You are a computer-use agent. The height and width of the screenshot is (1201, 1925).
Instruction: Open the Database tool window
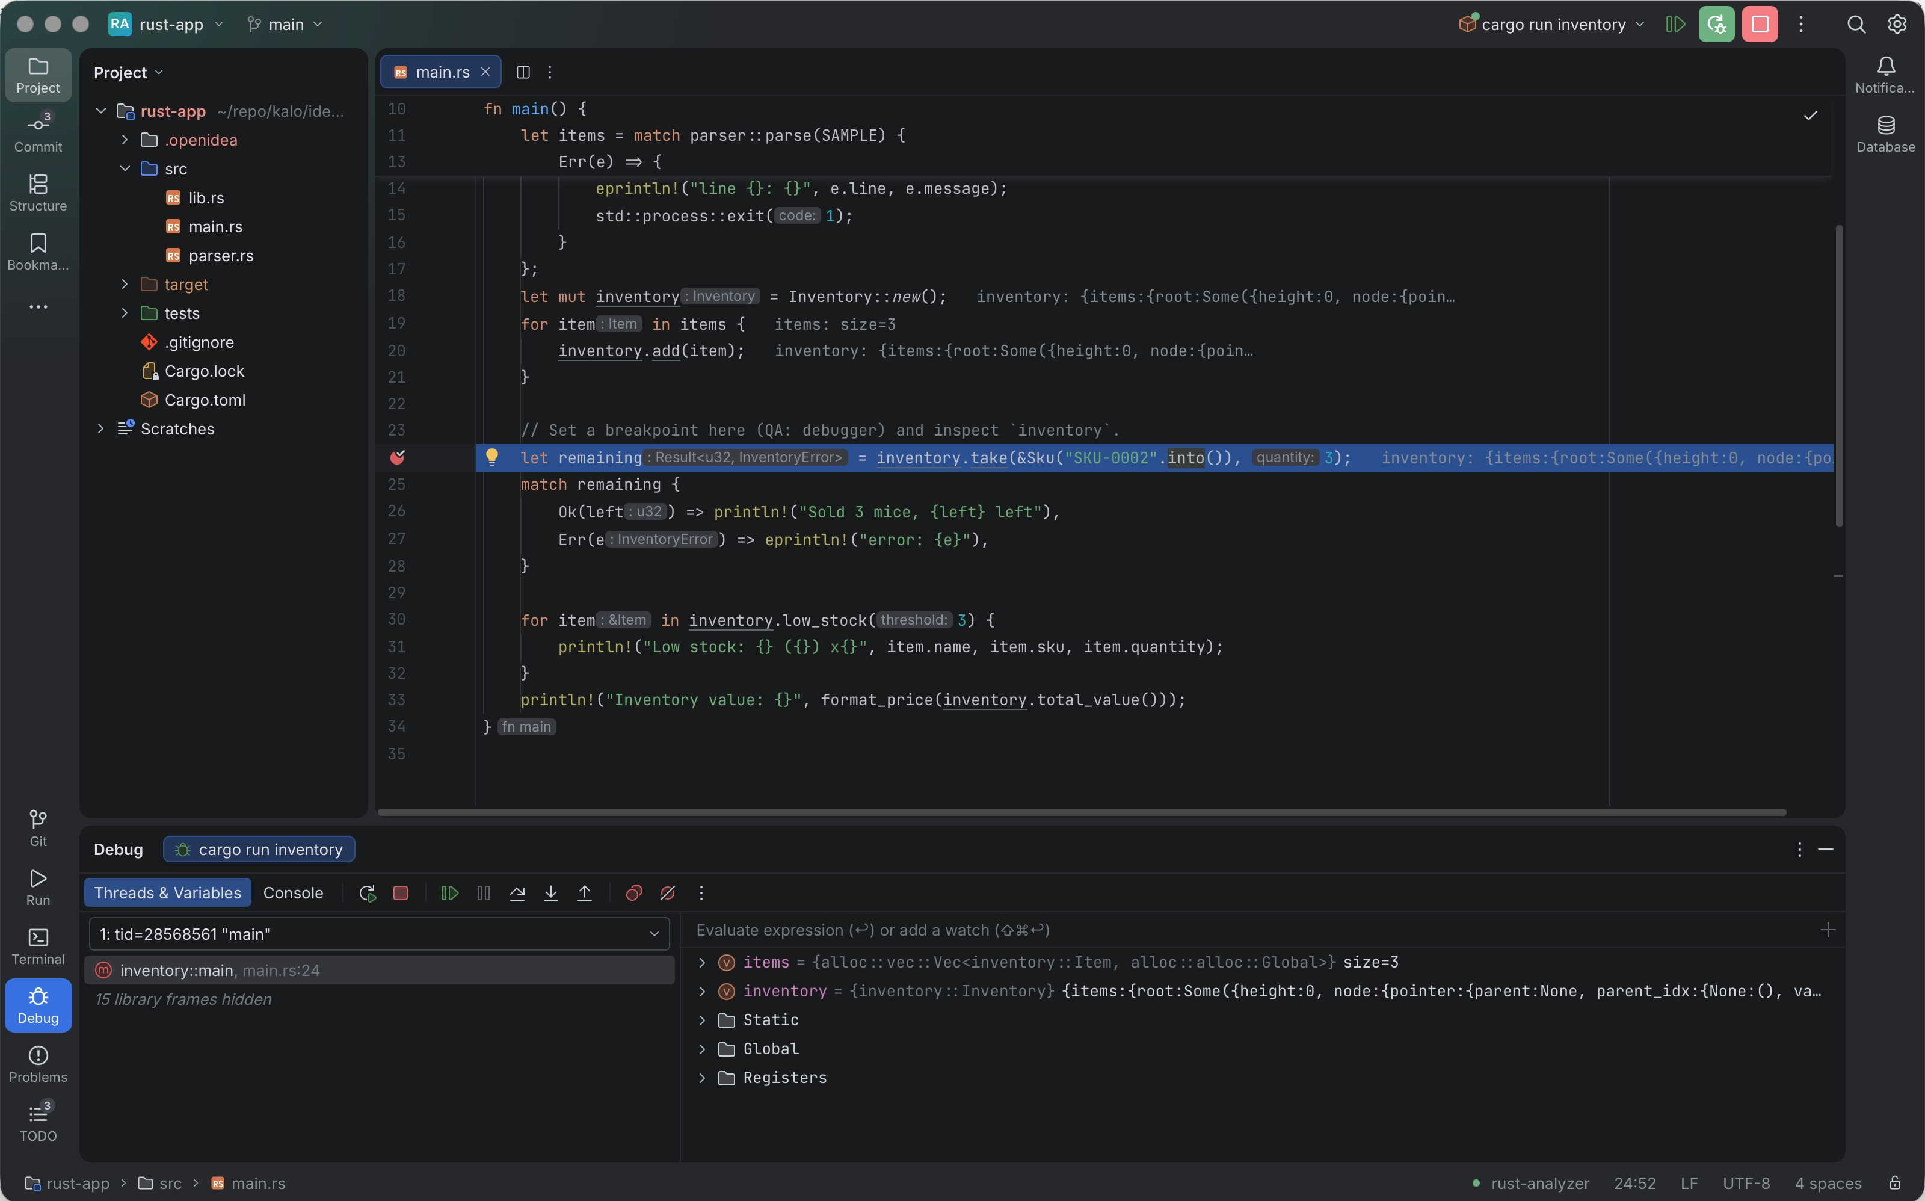1885,134
